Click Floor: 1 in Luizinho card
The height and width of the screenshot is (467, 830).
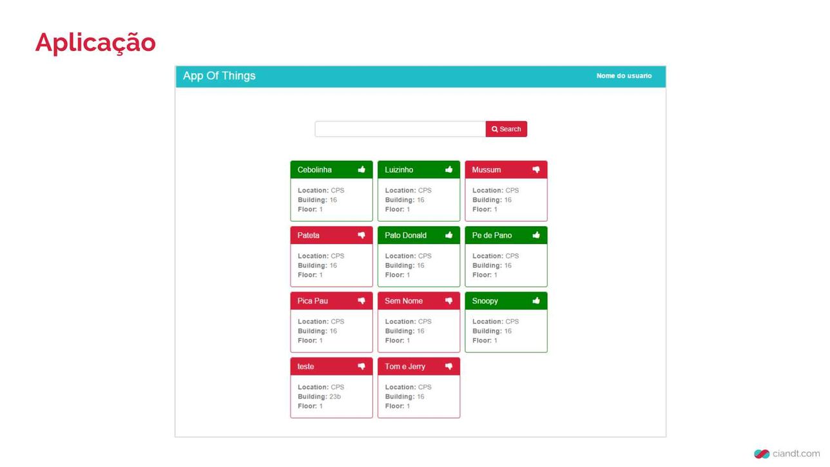click(x=397, y=209)
